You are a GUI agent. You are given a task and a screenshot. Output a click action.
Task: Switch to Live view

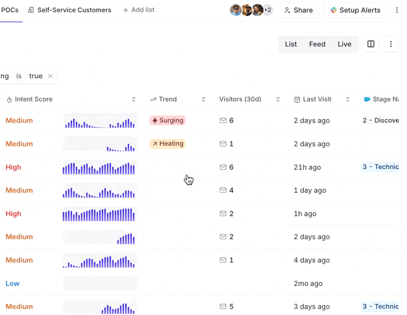pyautogui.click(x=344, y=44)
